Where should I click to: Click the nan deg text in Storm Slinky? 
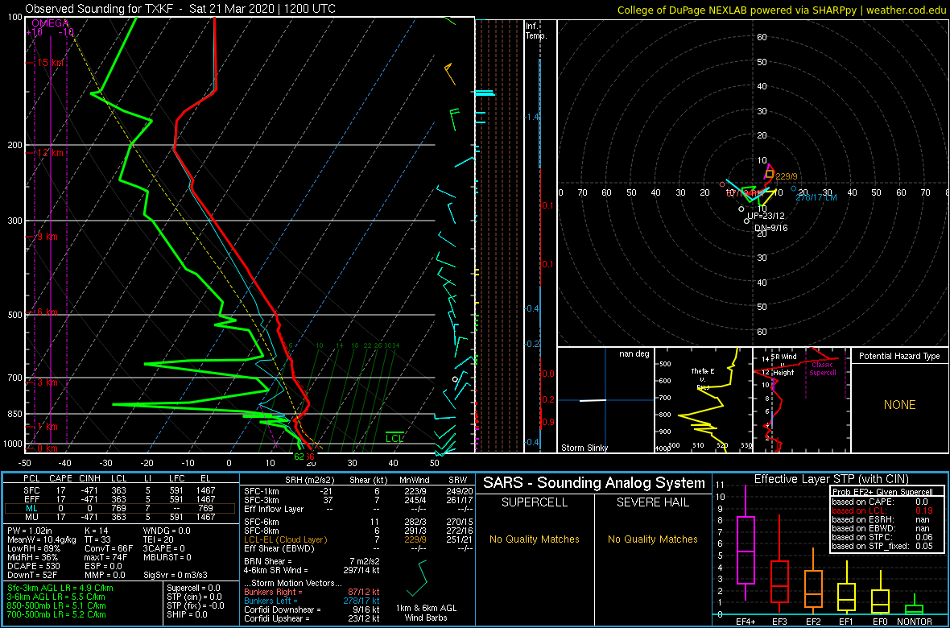(634, 353)
